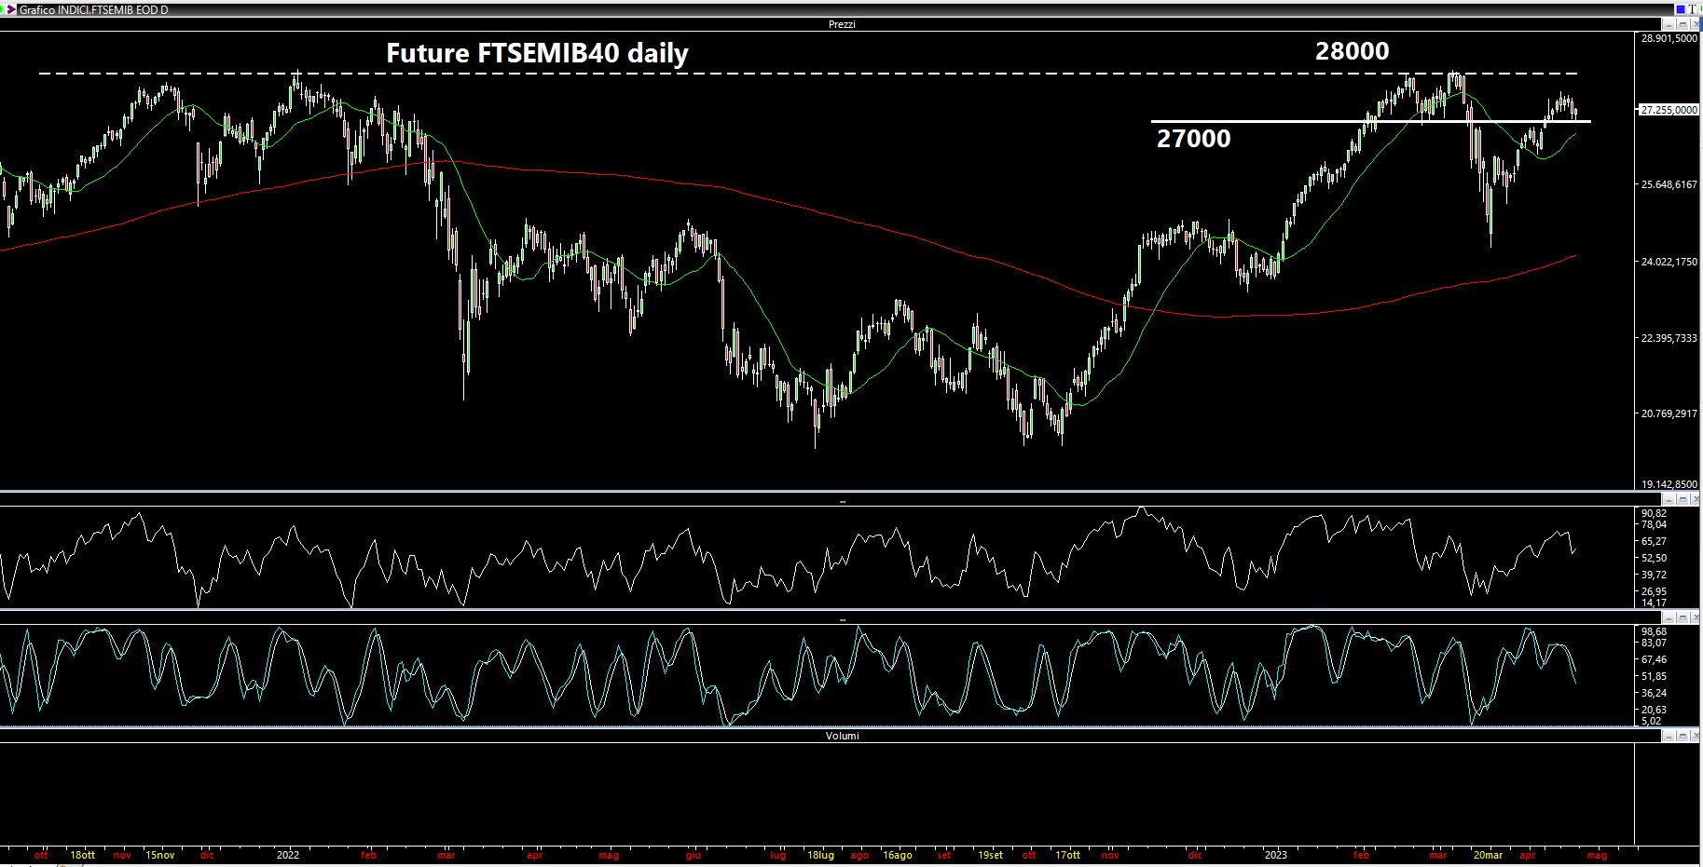Select the T text tool icon

tap(1692, 9)
